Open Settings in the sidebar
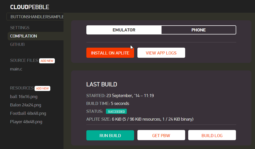This screenshot has height=149, width=255. [x=20, y=28]
